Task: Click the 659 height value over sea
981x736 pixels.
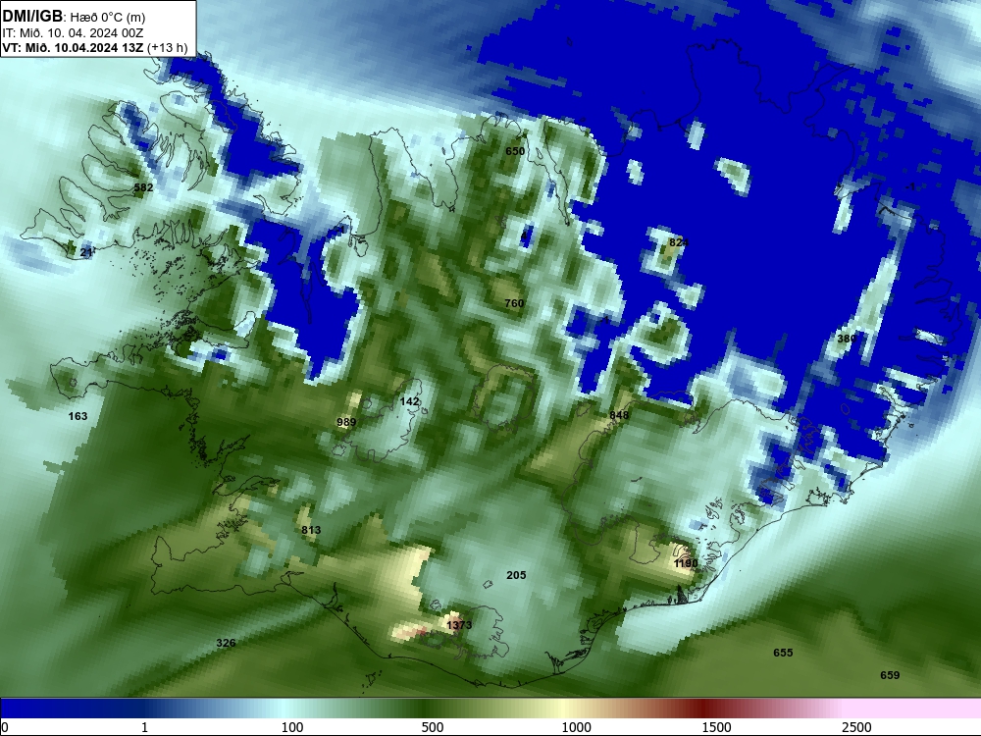Action: tap(890, 675)
